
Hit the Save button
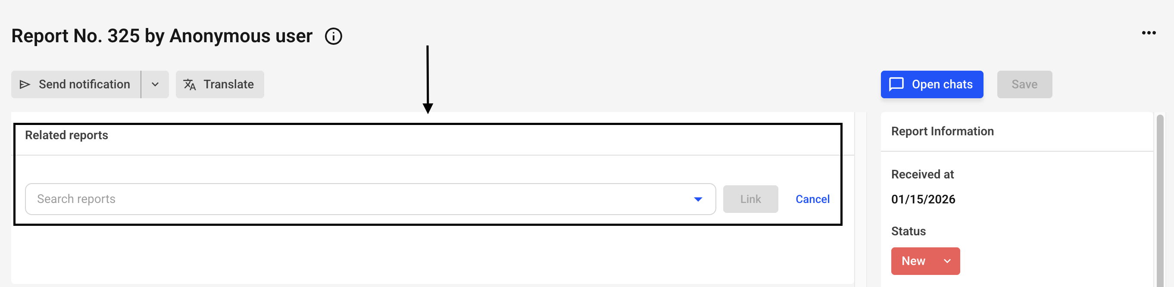1024,85
